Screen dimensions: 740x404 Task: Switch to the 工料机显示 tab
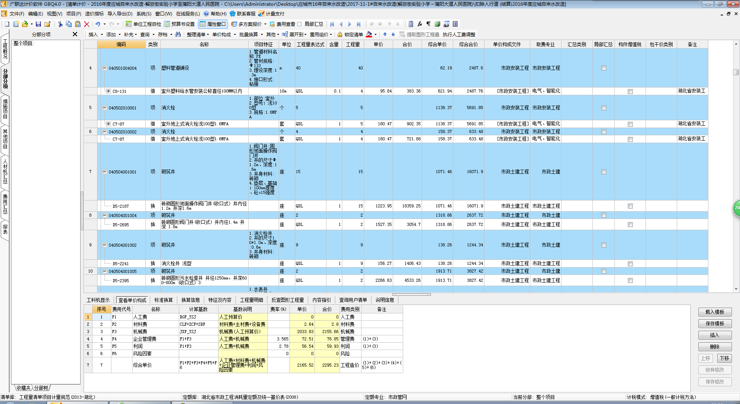click(98, 300)
